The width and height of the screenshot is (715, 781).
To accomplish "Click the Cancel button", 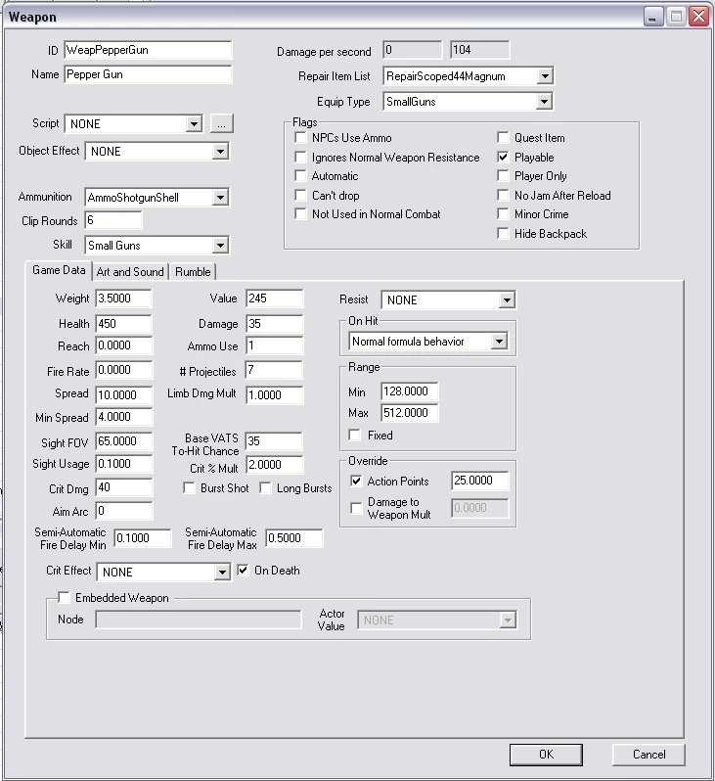I will [x=648, y=755].
